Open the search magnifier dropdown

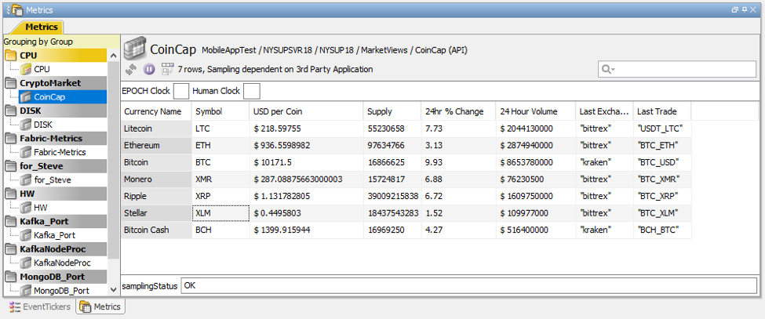(x=608, y=70)
